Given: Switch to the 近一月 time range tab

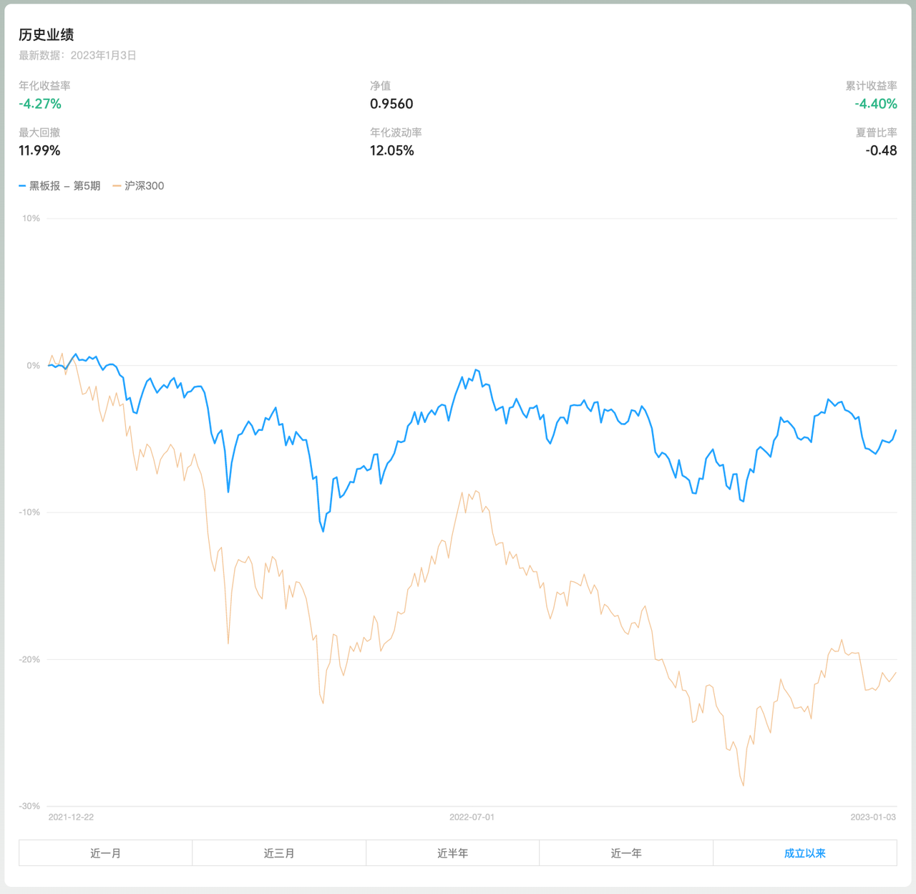Looking at the screenshot, I should 105,853.
